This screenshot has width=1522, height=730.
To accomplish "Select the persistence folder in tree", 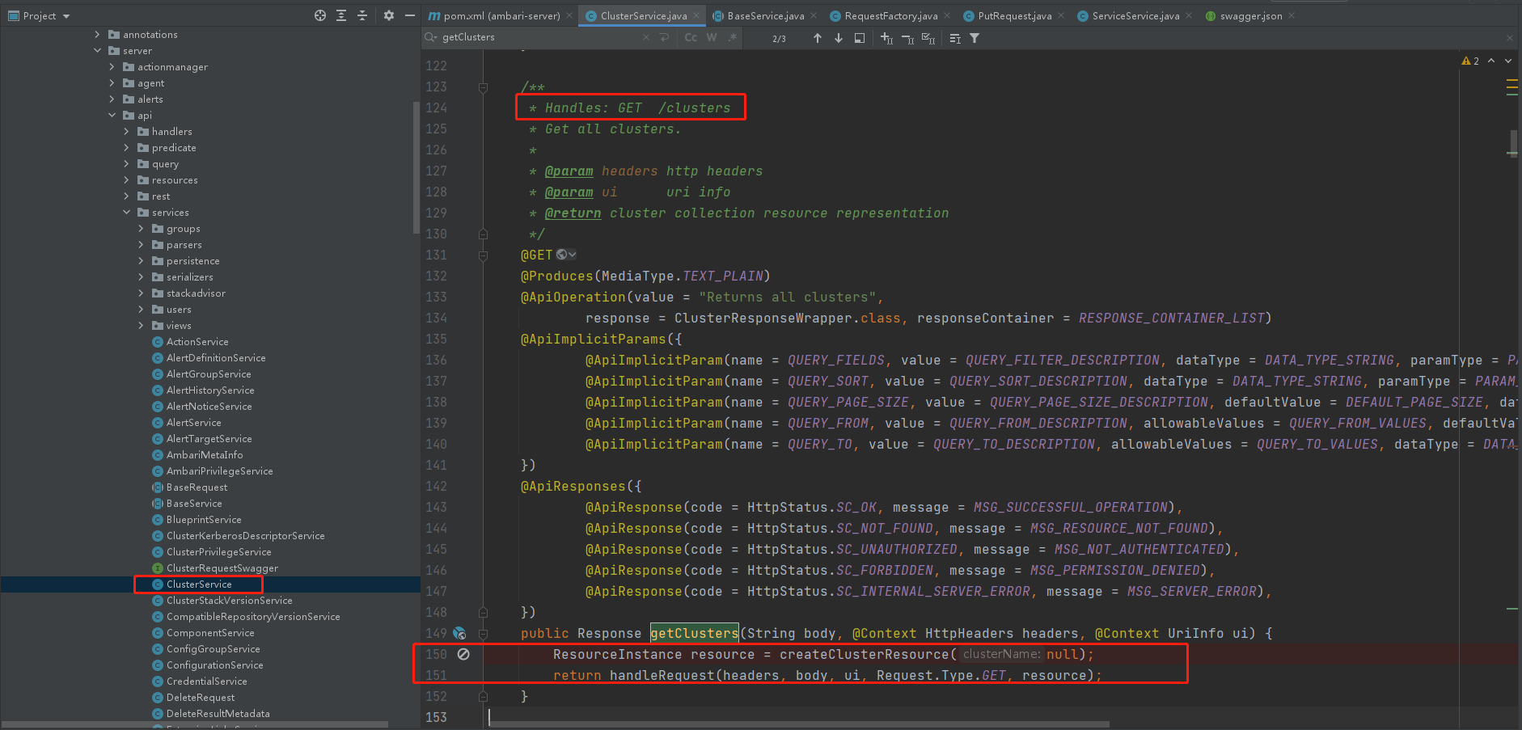I will (x=192, y=260).
